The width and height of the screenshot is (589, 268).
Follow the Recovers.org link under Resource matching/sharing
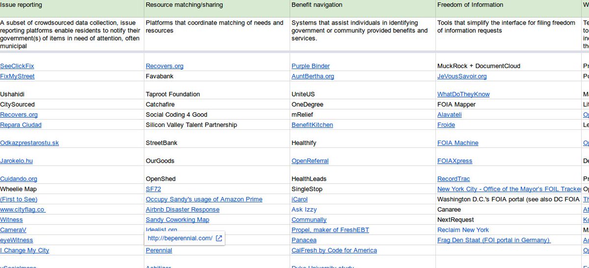tap(164, 66)
